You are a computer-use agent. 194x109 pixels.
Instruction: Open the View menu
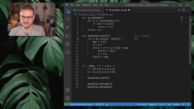click(95, 5)
